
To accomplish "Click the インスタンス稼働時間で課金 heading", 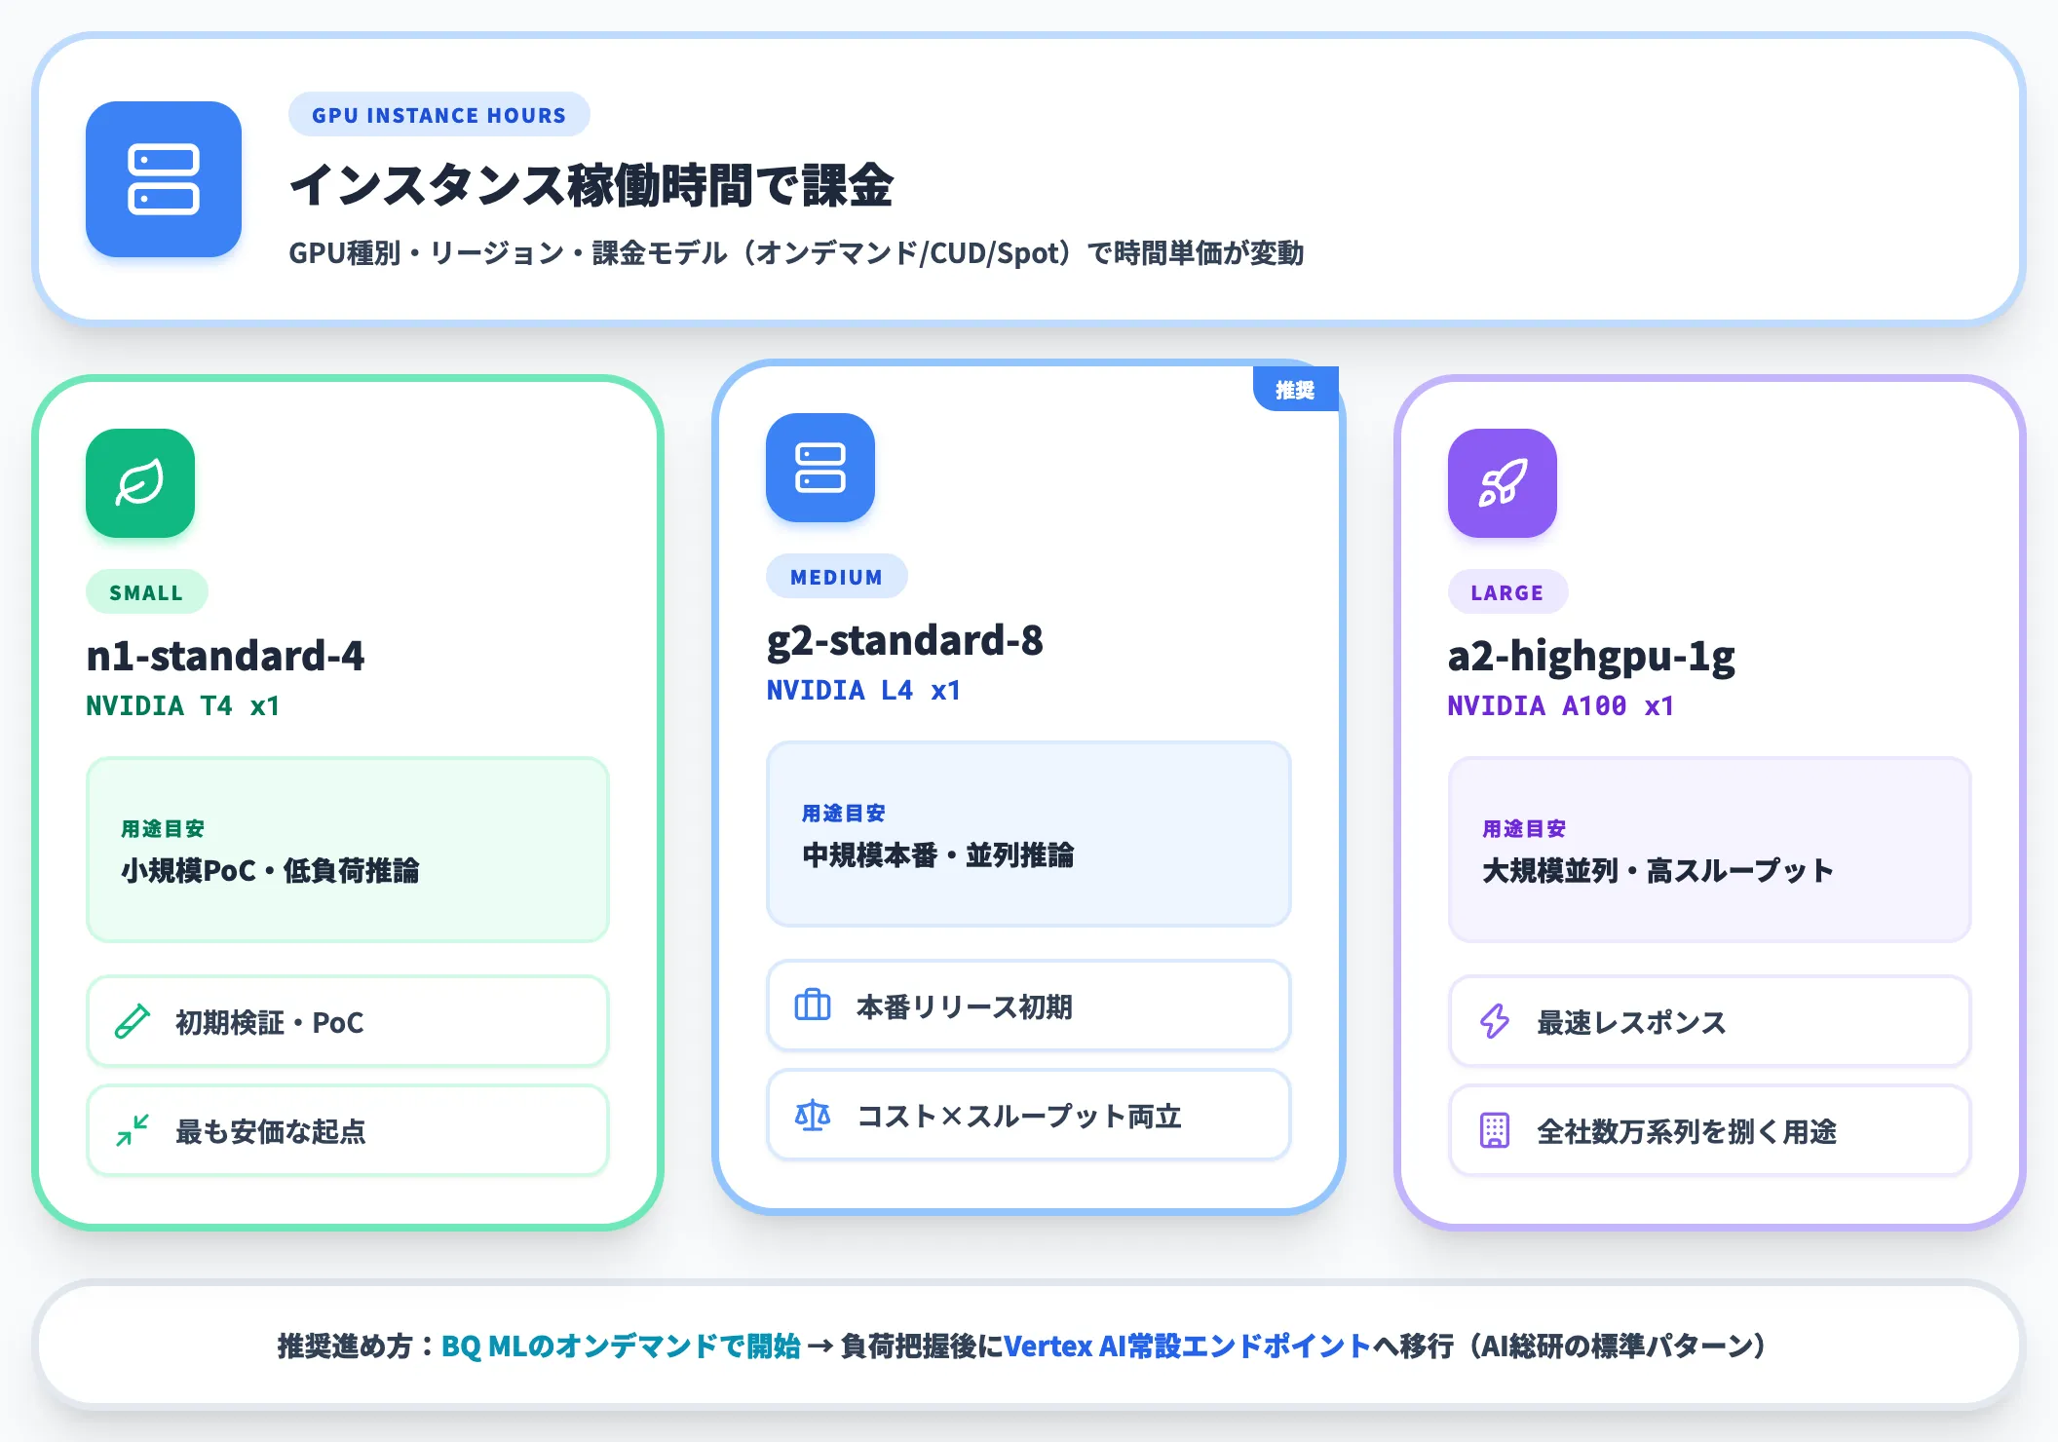I will (x=591, y=185).
